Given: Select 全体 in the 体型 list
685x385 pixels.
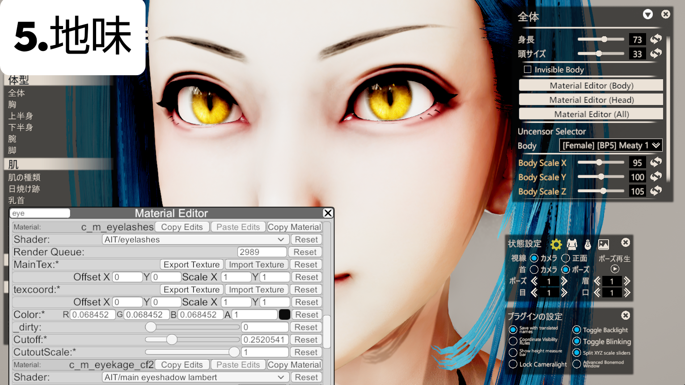Looking at the screenshot, I should tap(17, 93).
